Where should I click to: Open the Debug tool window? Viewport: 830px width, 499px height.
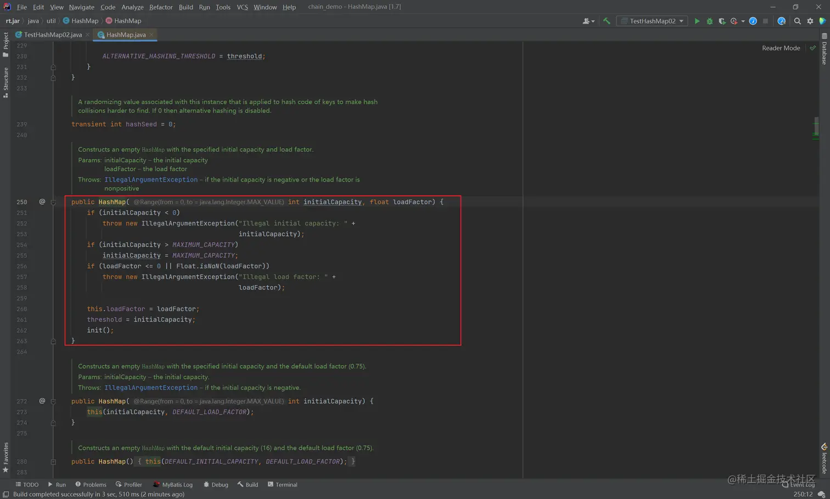(215, 485)
